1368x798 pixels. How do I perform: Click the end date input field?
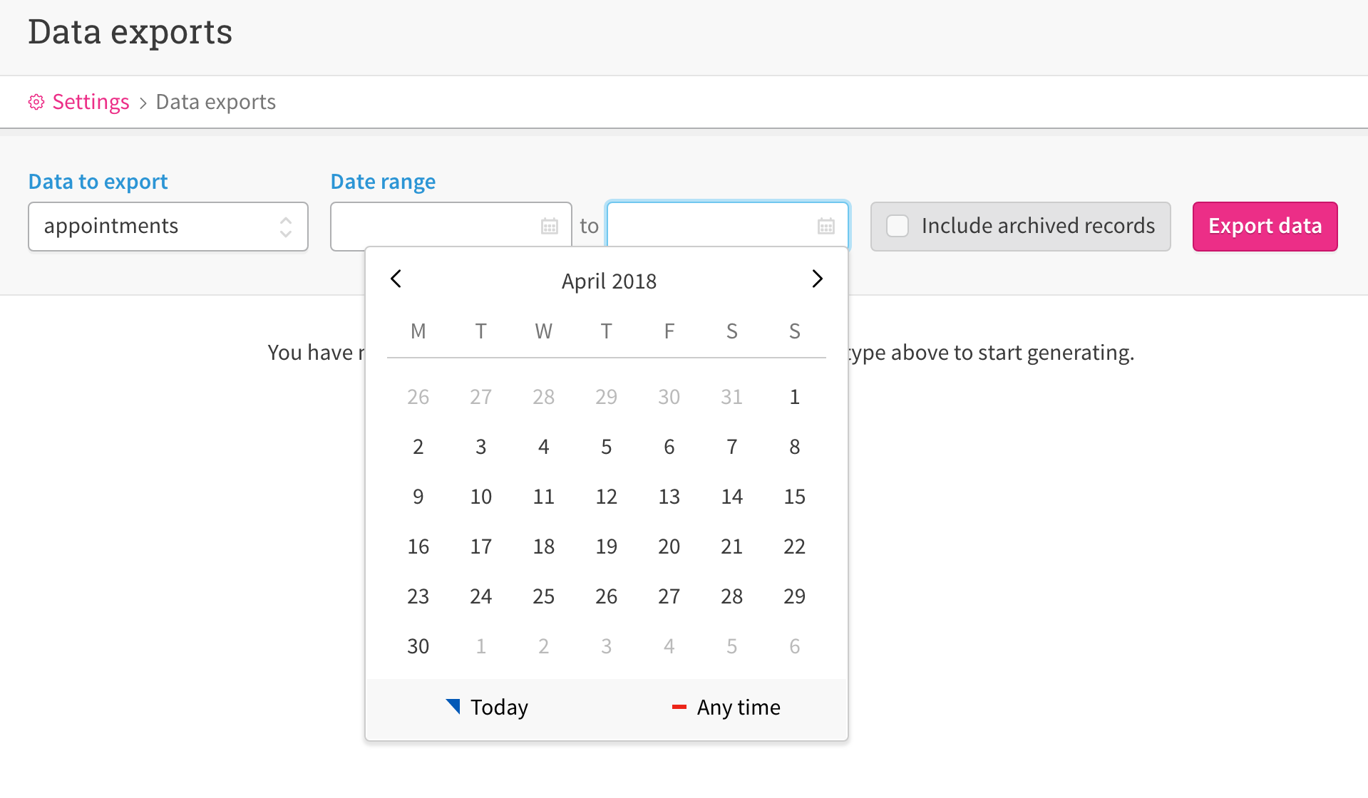713,226
